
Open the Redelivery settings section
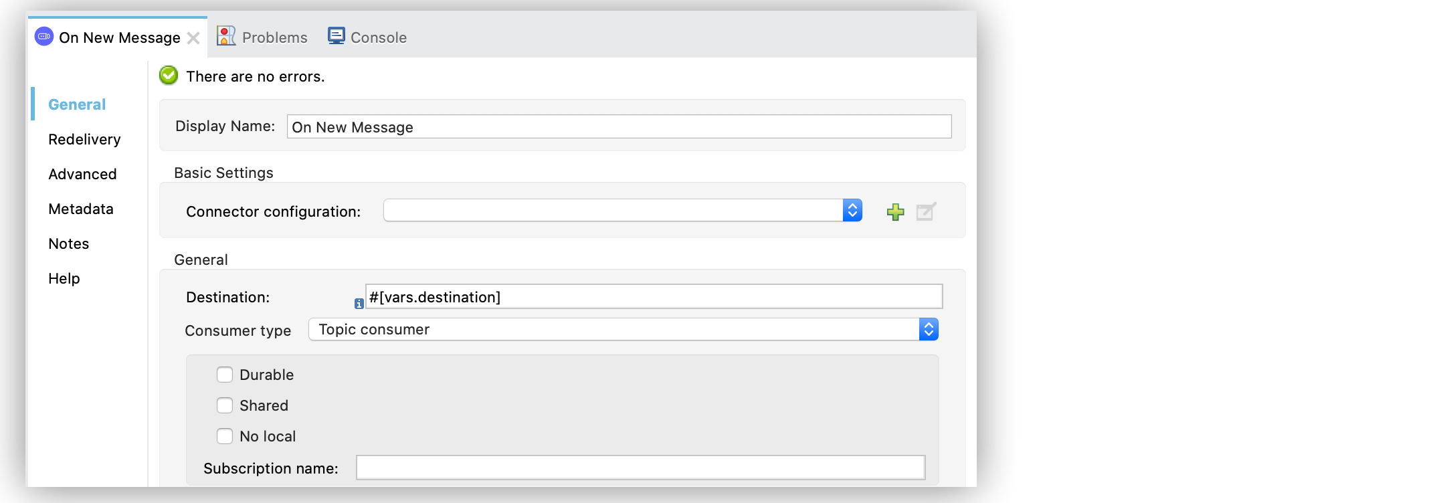84,139
